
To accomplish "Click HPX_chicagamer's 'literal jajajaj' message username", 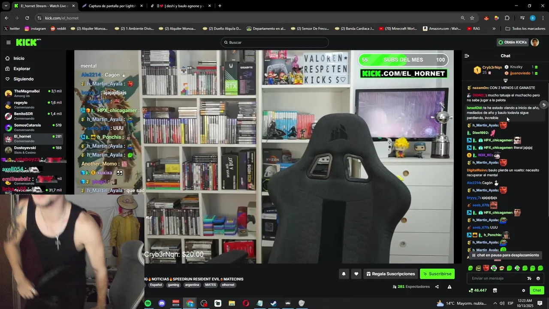I will (x=498, y=148).
